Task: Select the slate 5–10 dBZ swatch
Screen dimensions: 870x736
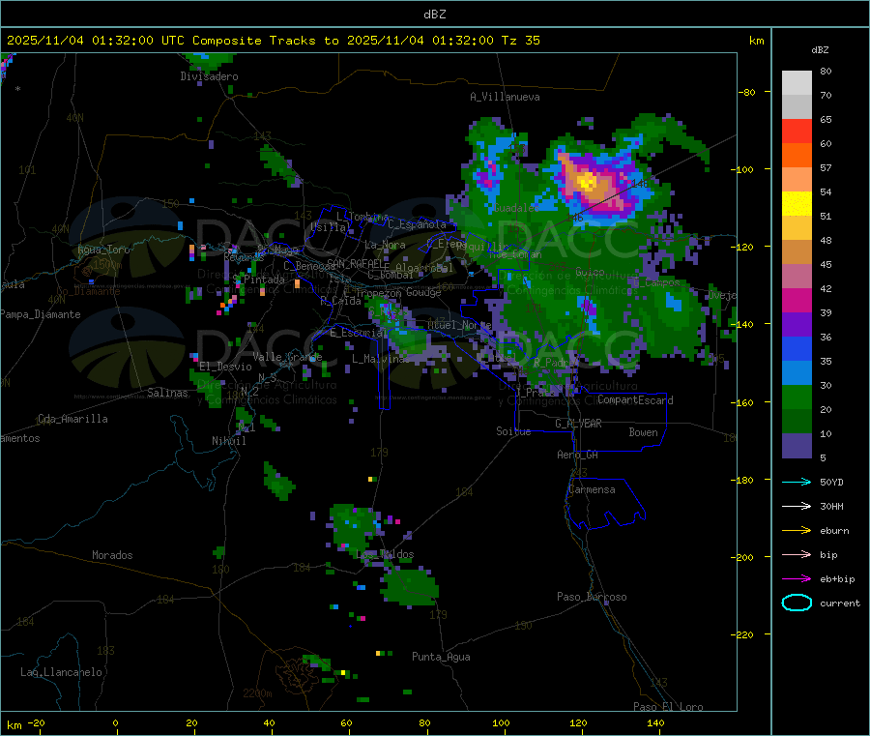Action: point(797,446)
